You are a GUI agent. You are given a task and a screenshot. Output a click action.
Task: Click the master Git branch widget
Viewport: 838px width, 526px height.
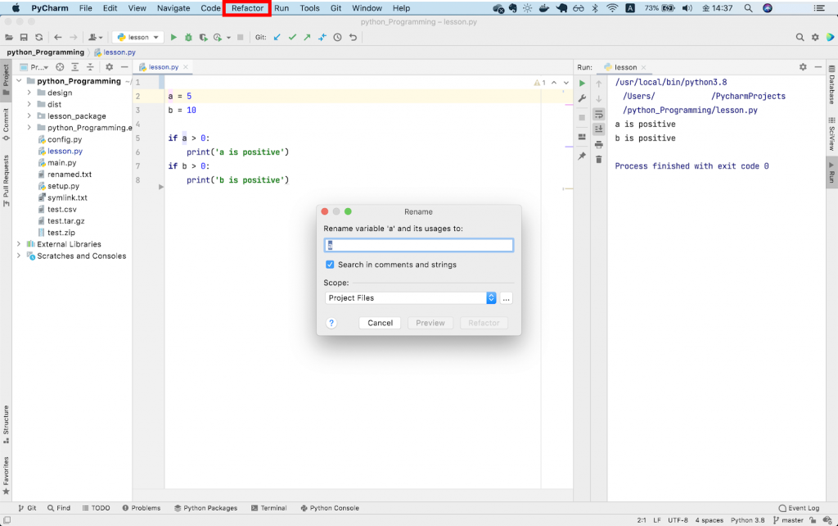pos(788,520)
